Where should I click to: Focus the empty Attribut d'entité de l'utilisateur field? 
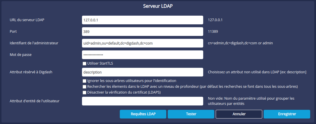(142, 101)
